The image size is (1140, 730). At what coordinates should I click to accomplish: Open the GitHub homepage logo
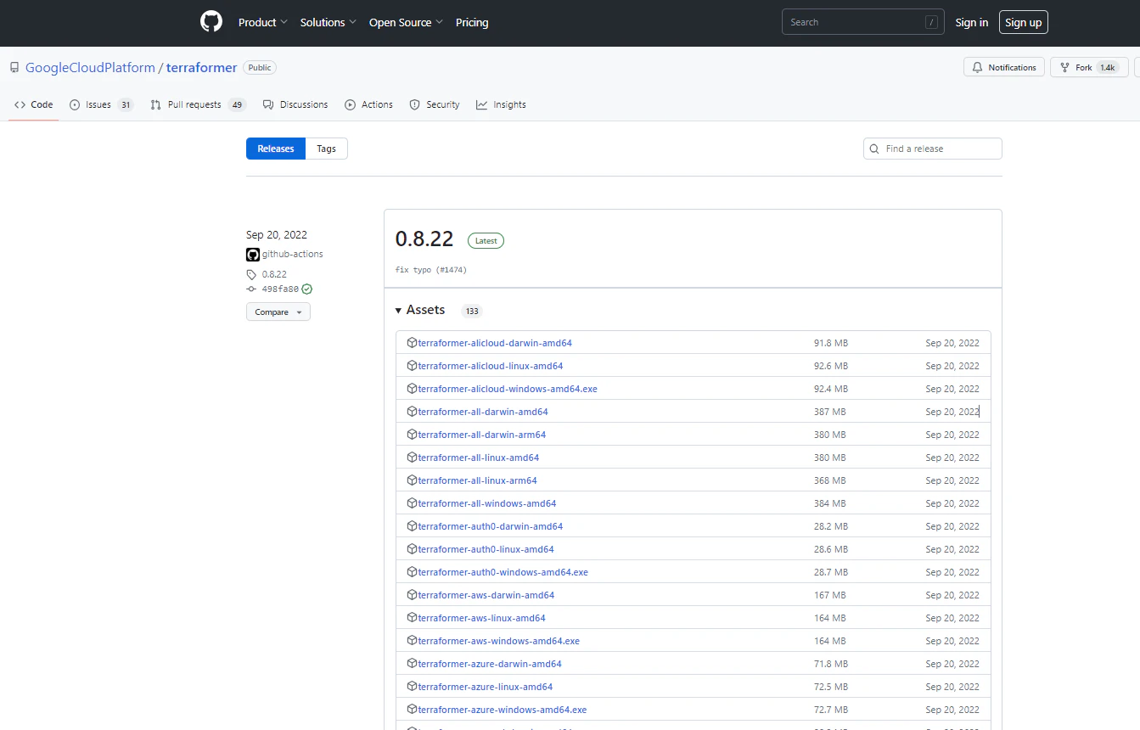coord(211,22)
